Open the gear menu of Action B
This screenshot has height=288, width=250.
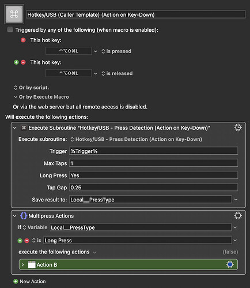click(230, 264)
